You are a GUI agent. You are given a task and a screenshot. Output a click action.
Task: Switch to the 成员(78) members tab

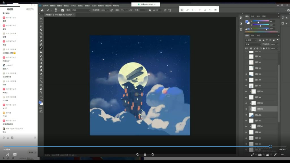coord(30,9)
